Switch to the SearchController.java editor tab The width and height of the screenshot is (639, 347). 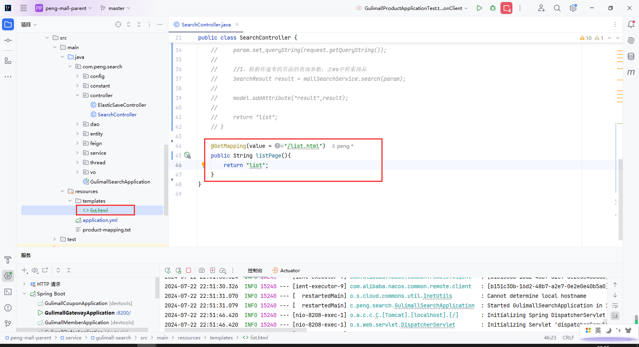pyautogui.click(x=206, y=24)
